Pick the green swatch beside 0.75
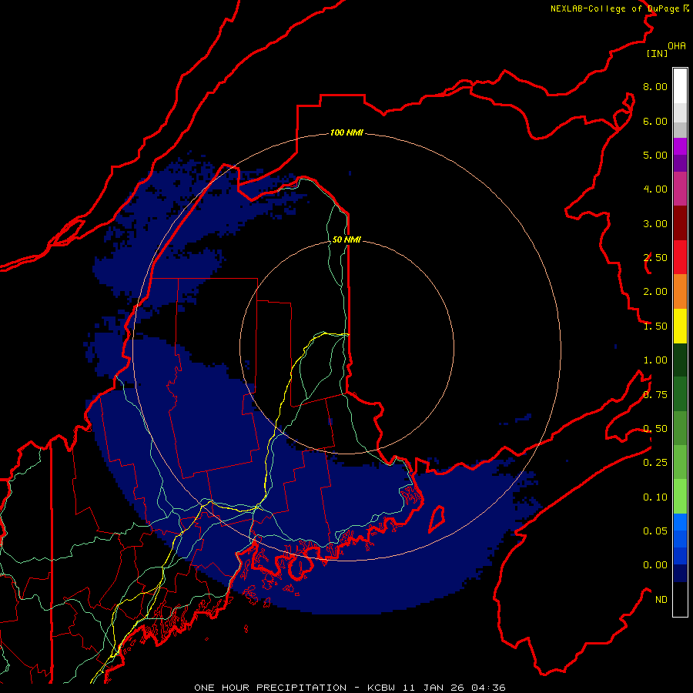Image resolution: width=693 pixels, height=693 pixels. coord(680,394)
